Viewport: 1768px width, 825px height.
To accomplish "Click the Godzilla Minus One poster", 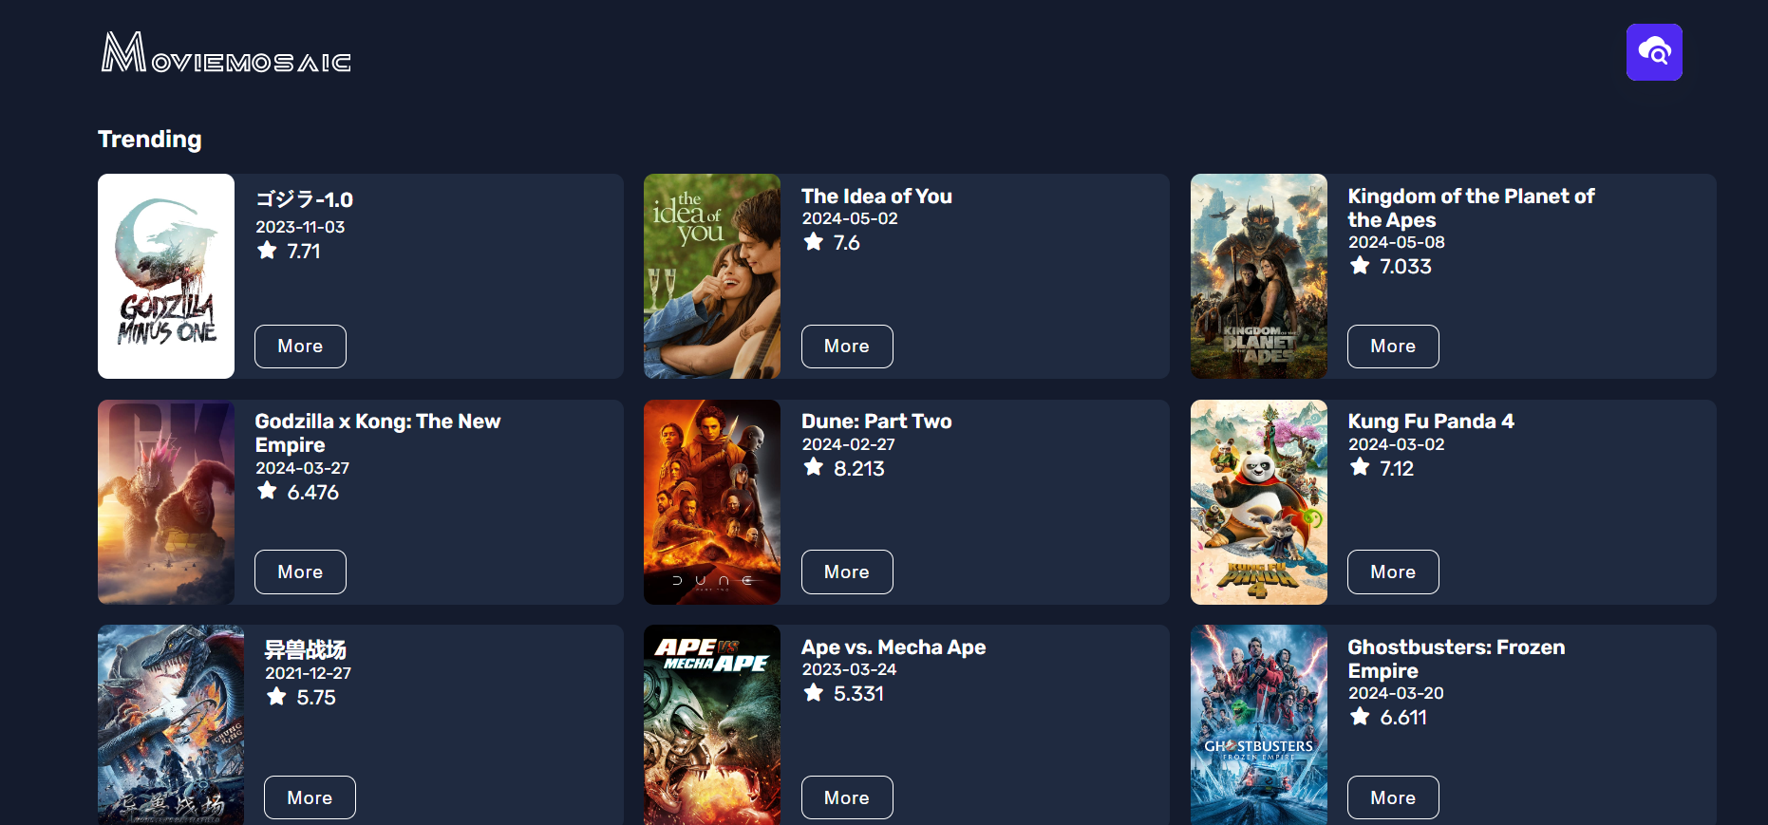I will [166, 276].
